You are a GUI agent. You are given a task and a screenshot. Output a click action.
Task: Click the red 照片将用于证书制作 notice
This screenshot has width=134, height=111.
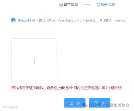(x=67, y=88)
